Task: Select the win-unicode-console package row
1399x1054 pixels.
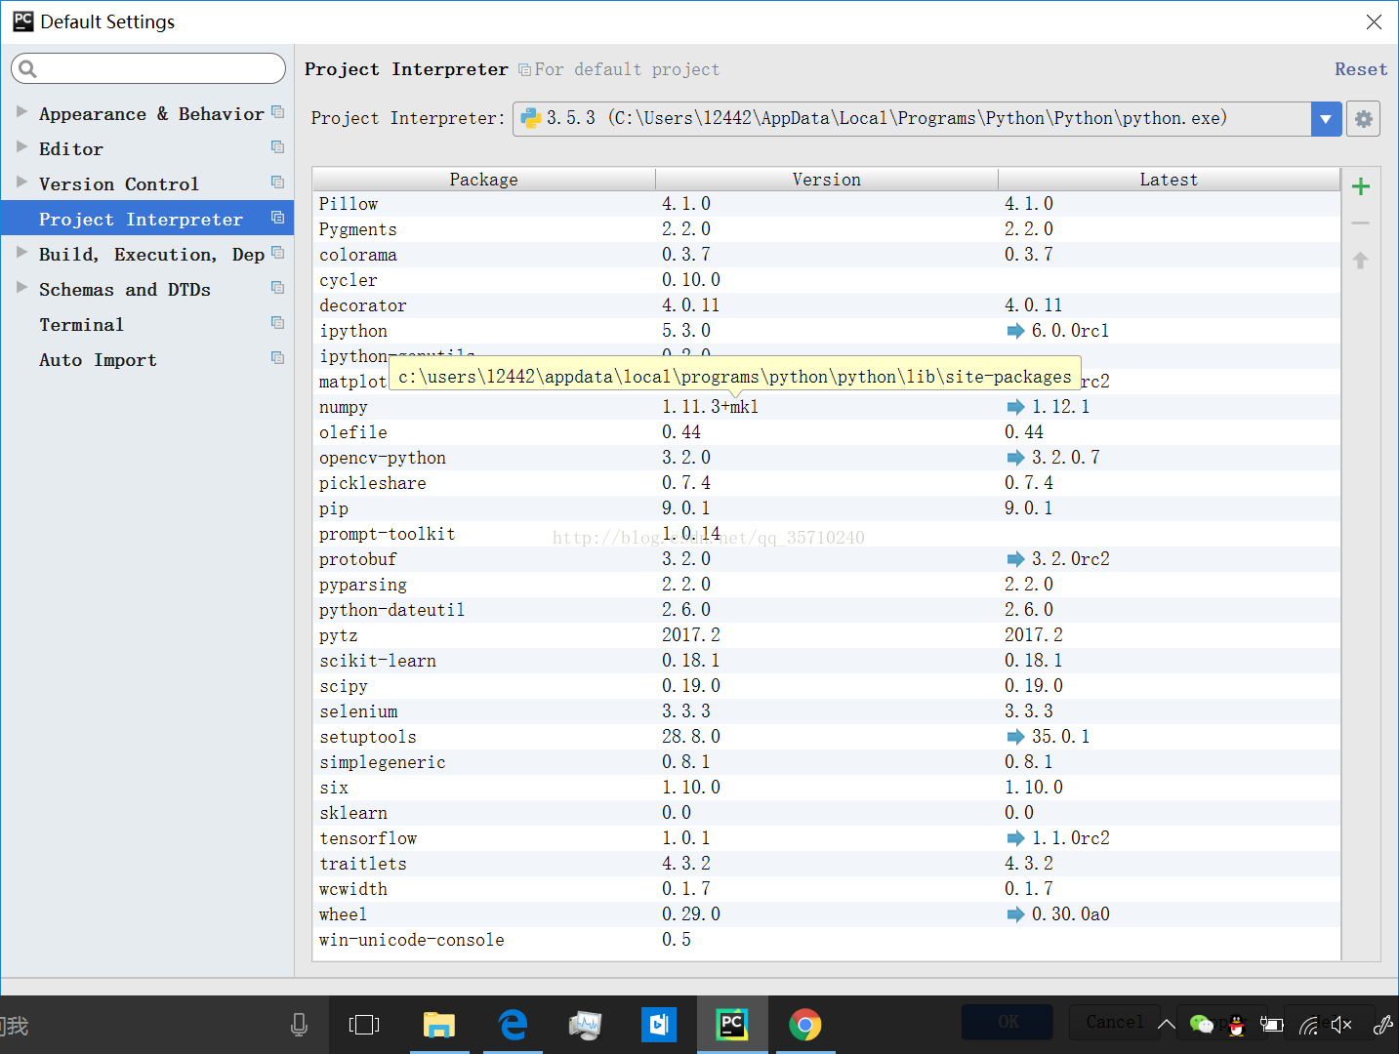Action: point(826,940)
